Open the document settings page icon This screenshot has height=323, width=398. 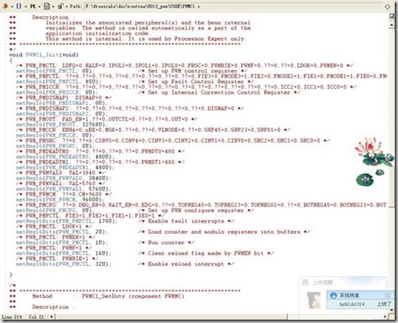click(47, 6)
